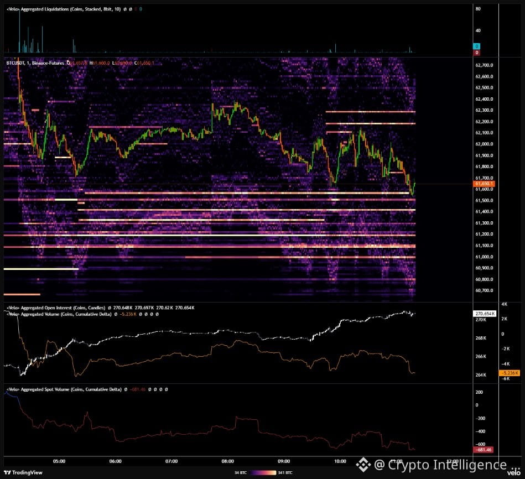Click the 200 spot volume axis label
Image resolution: width=525 pixels, height=479 pixels.
[x=479, y=392]
